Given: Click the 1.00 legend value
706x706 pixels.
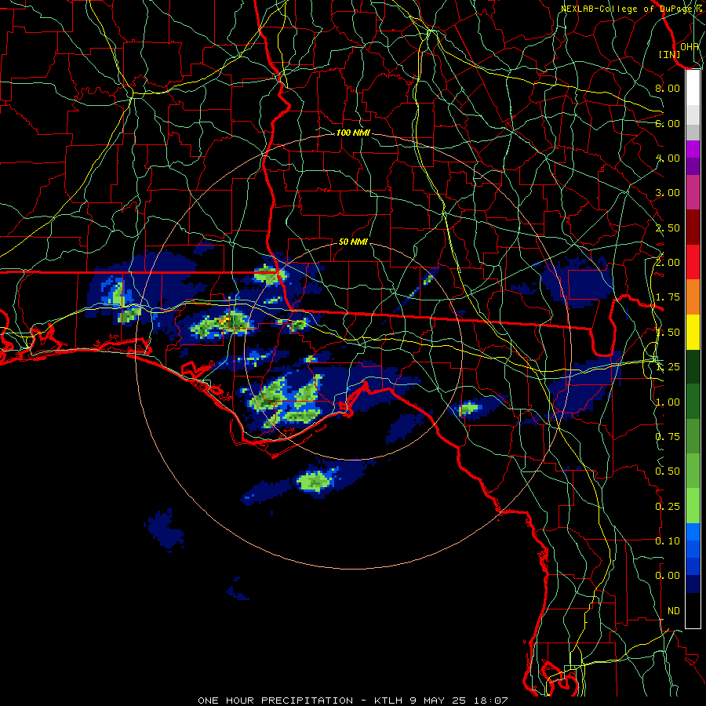Looking at the screenshot, I should (668, 402).
